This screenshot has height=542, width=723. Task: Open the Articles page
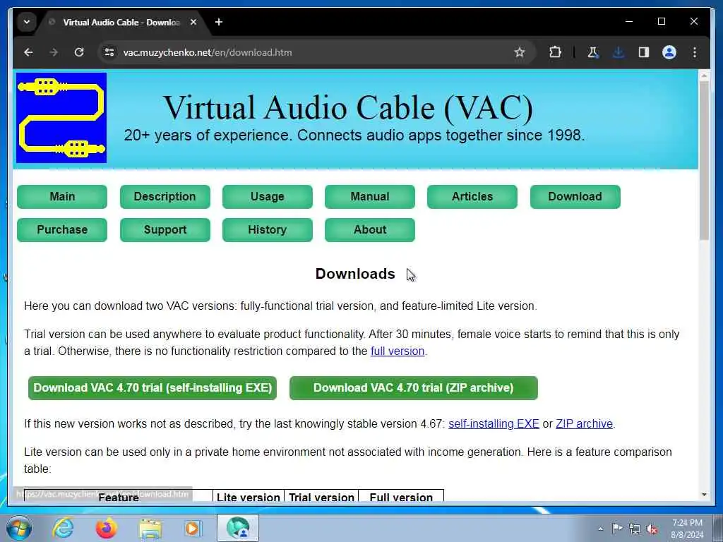point(472,197)
